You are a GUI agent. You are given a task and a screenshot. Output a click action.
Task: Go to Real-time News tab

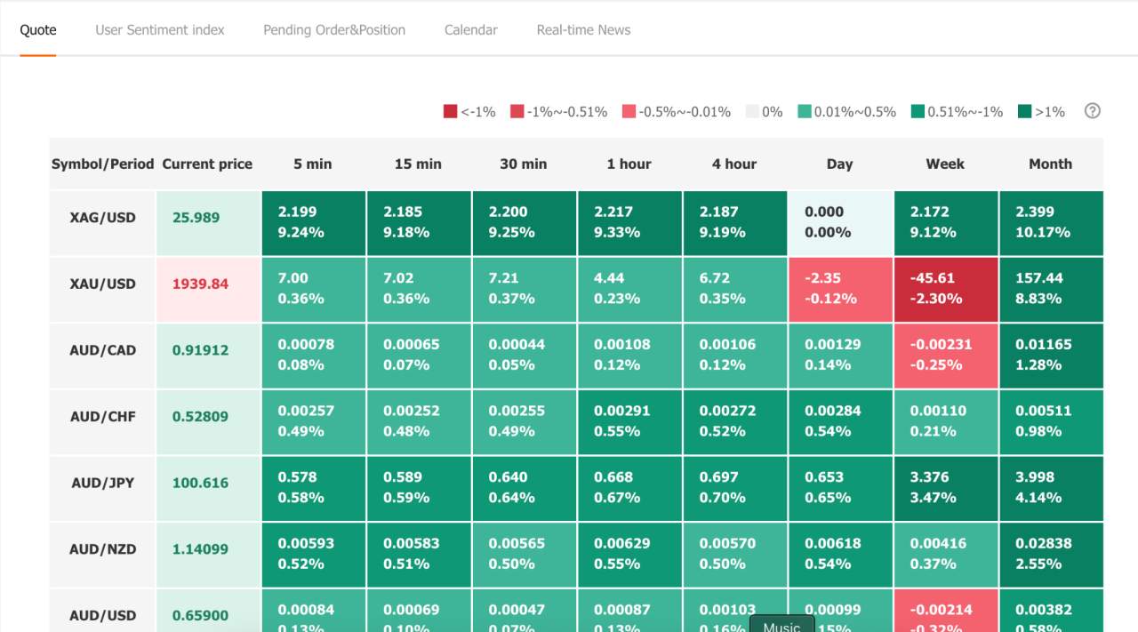click(x=583, y=30)
